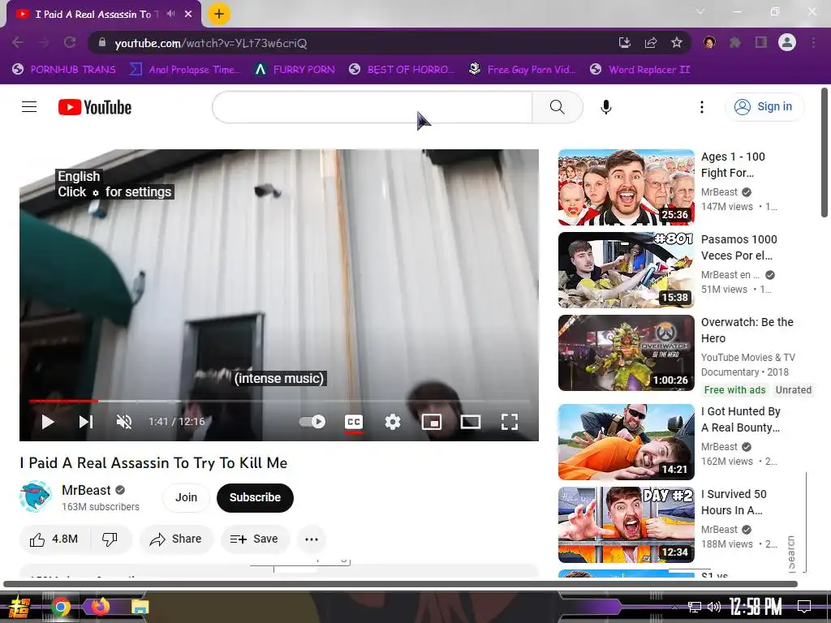Image resolution: width=831 pixels, height=623 pixels.
Task: Click the Sign in button
Action: (764, 106)
